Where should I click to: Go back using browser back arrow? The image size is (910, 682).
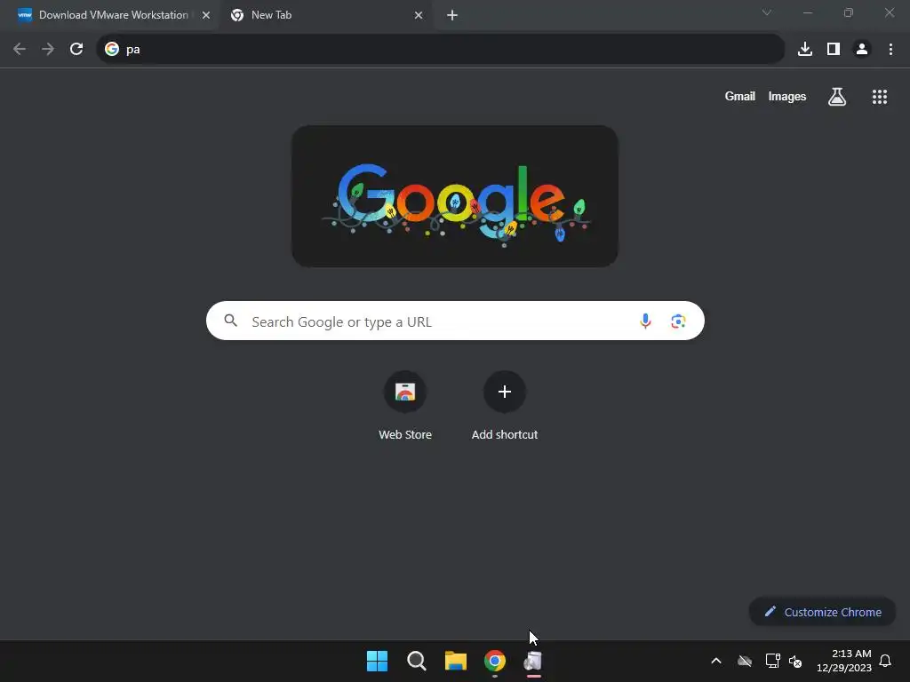[x=20, y=50]
